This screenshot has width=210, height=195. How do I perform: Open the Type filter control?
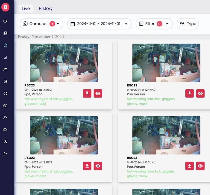188,24
